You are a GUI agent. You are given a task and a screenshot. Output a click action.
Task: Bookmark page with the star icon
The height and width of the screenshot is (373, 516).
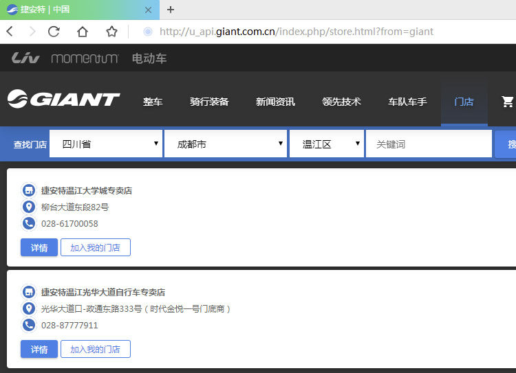point(111,32)
